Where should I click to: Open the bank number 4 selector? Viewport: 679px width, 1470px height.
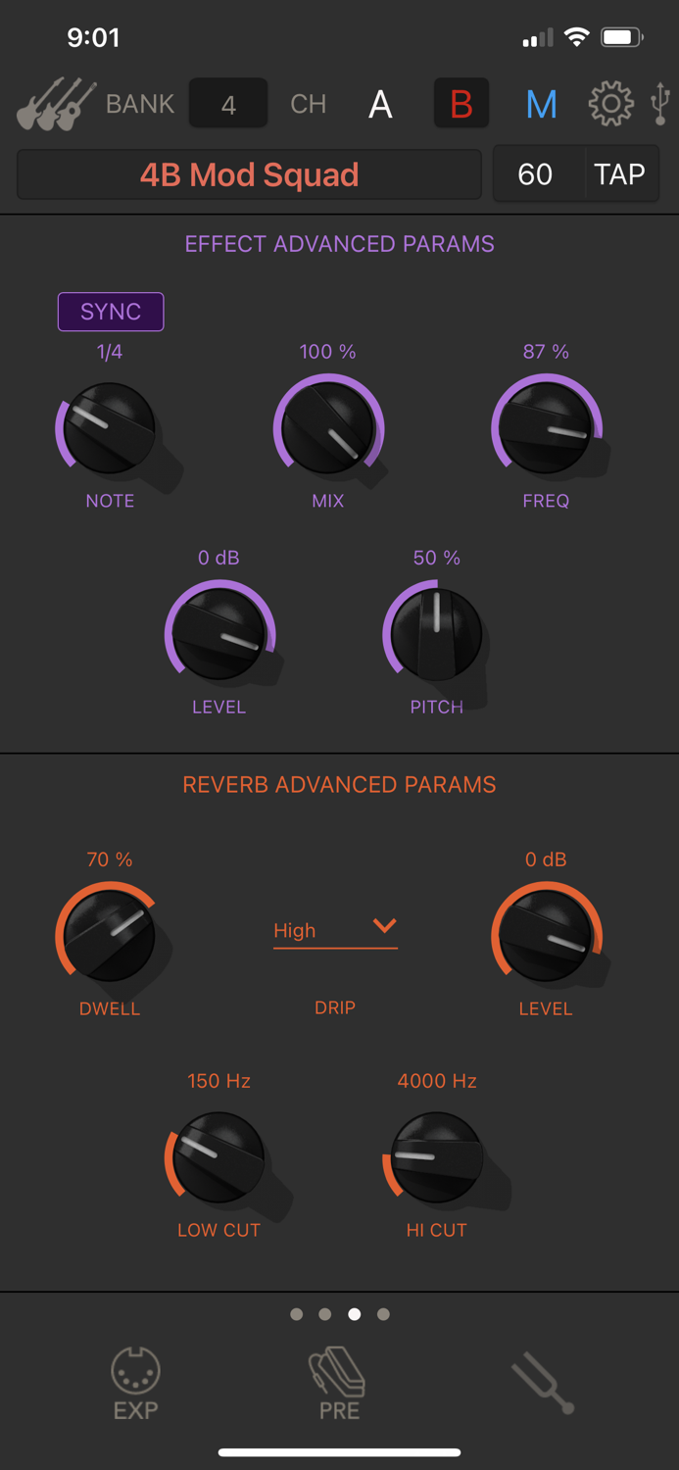tap(228, 104)
